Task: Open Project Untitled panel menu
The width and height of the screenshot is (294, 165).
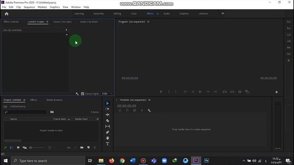Action: point(24,100)
